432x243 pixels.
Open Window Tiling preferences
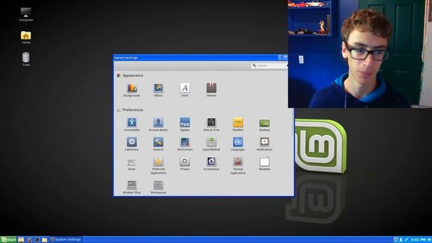point(132,187)
